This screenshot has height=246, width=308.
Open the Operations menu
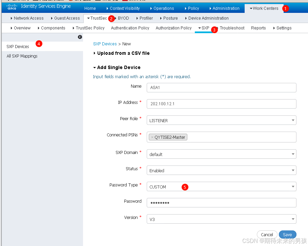[162, 8]
